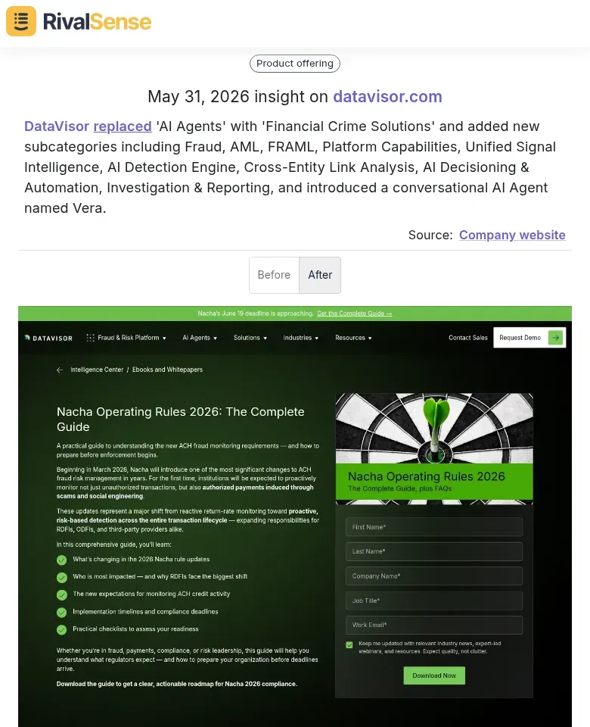Expand the Fraud & Risk Platform menu
This screenshot has height=727, width=590.
click(x=132, y=338)
